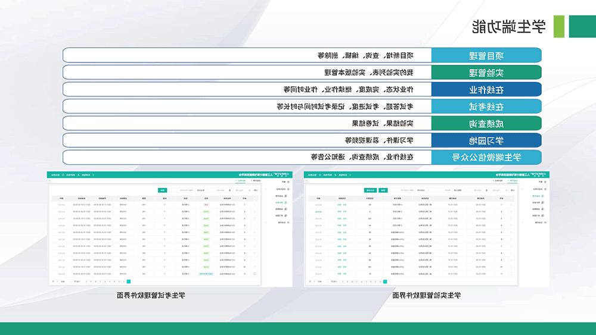Switch to the inactive tab in exam screenshot
The height and width of the screenshot is (335, 596).
pyautogui.click(x=256, y=180)
